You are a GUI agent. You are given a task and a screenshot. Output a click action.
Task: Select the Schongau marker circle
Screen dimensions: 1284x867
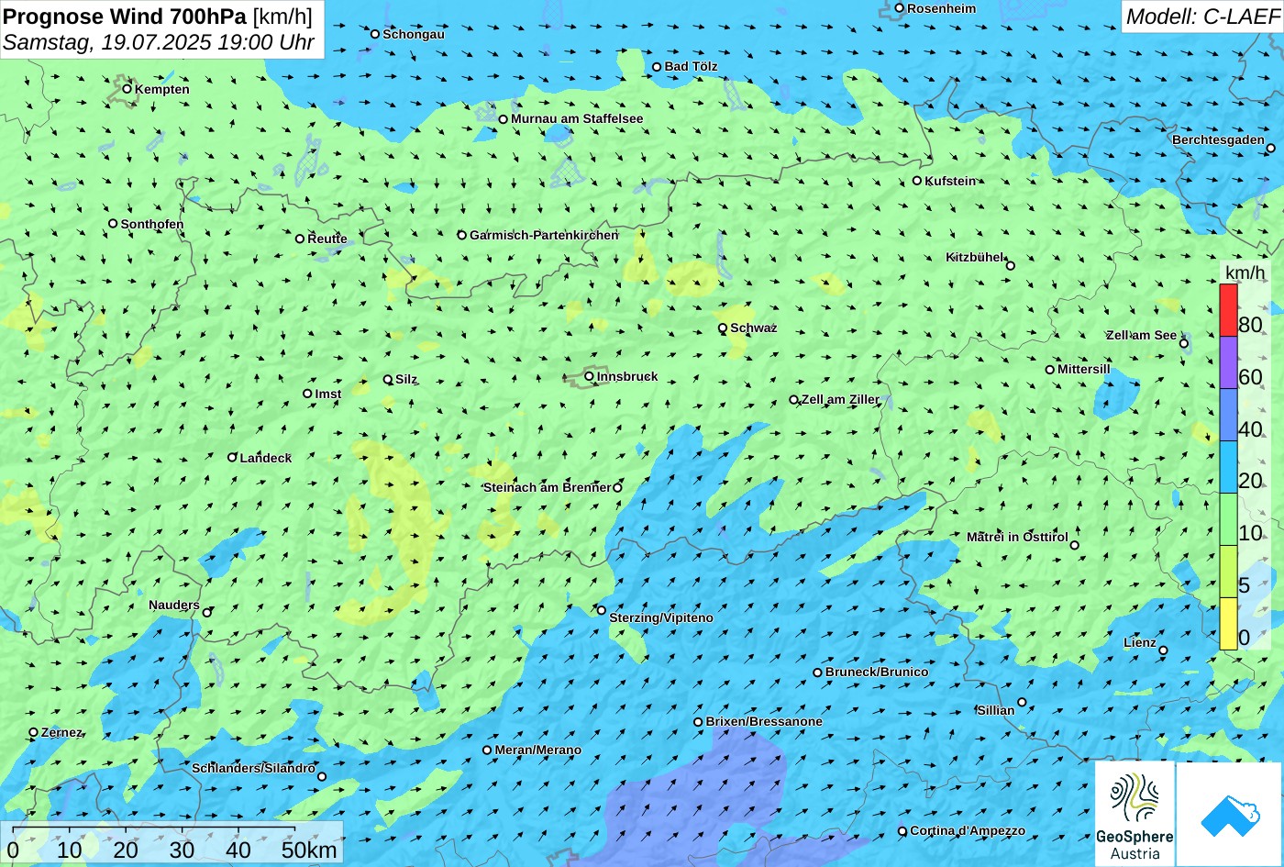[x=375, y=34]
